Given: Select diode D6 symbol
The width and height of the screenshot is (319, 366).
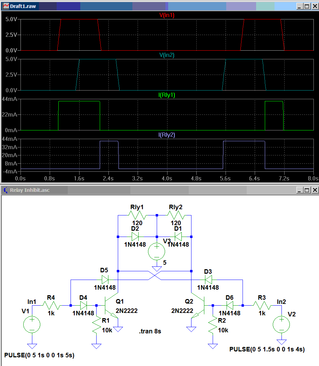Looking at the screenshot, I should point(230,305).
